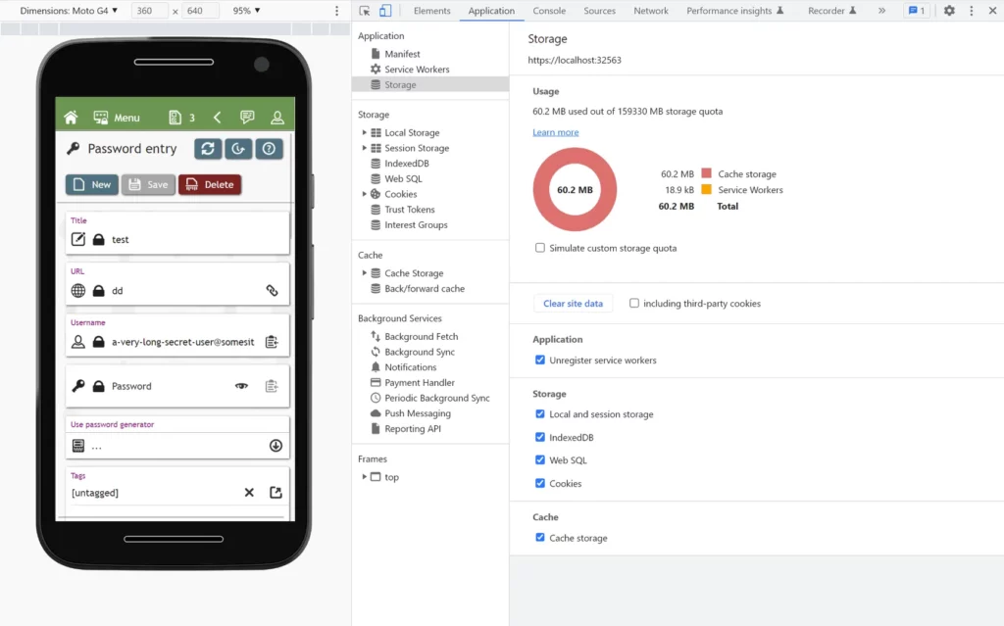Click the history clock button
Viewport: 1004px width, 626px height.
[x=238, y=149]
